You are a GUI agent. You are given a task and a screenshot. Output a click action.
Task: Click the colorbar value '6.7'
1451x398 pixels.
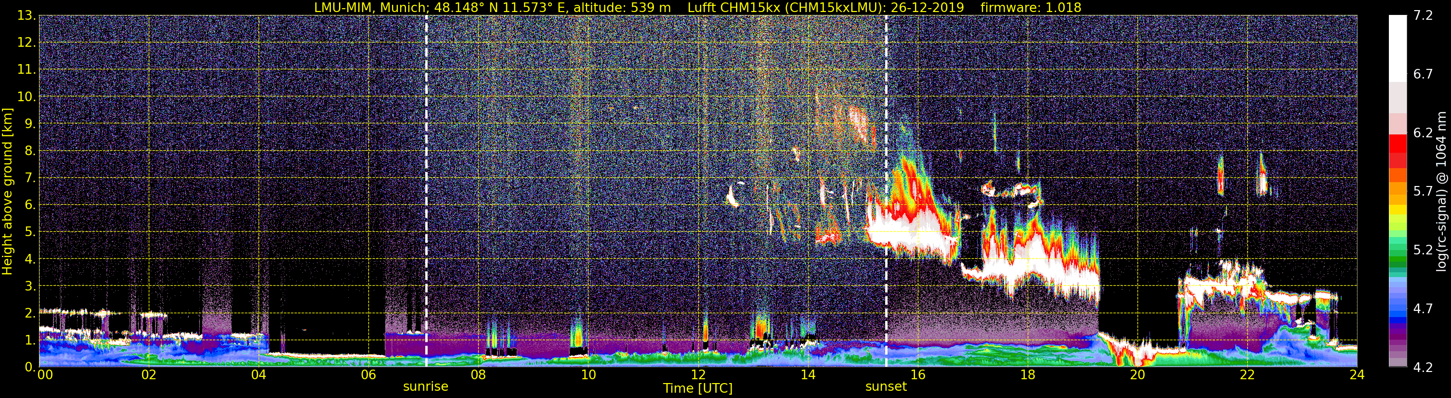pos(1423,74)
